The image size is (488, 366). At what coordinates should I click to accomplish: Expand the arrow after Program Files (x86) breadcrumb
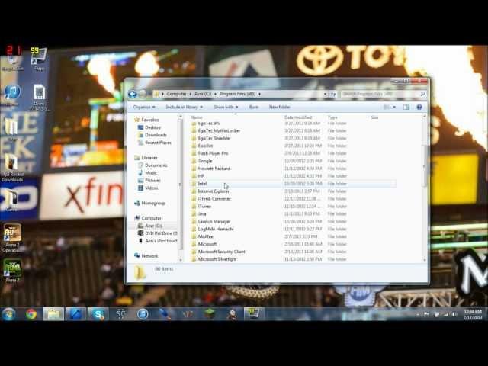pyautogui.click(x=259, y=94)
